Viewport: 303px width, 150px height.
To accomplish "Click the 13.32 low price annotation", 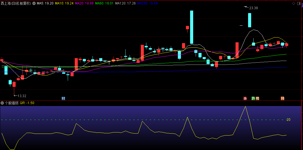I will (21, 96).
